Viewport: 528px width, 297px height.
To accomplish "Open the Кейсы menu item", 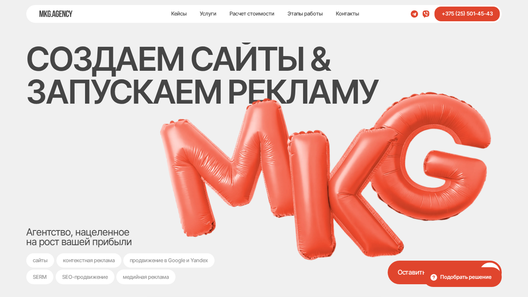I will [179, 14].
